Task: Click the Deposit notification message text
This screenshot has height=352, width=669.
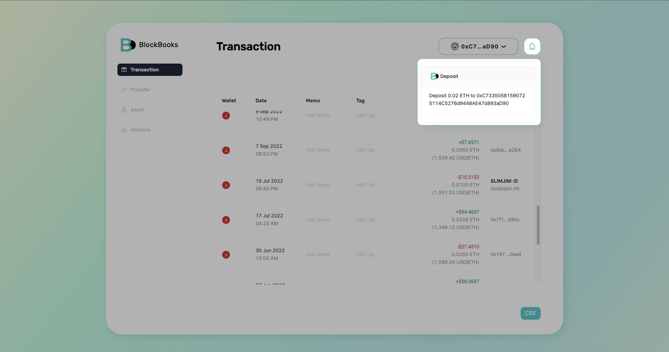Action: pyautogui.click(x=477, y=99)
